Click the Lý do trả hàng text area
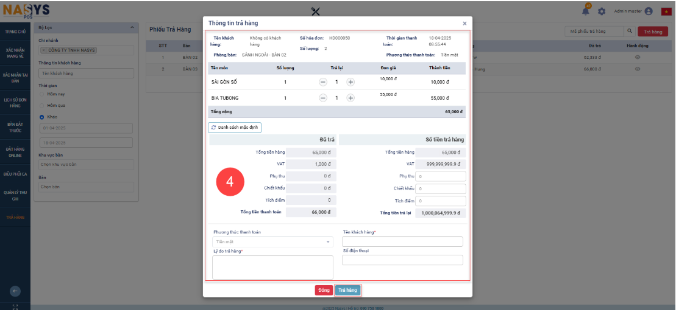Screen dimensions: 676x310 point(272,267)
